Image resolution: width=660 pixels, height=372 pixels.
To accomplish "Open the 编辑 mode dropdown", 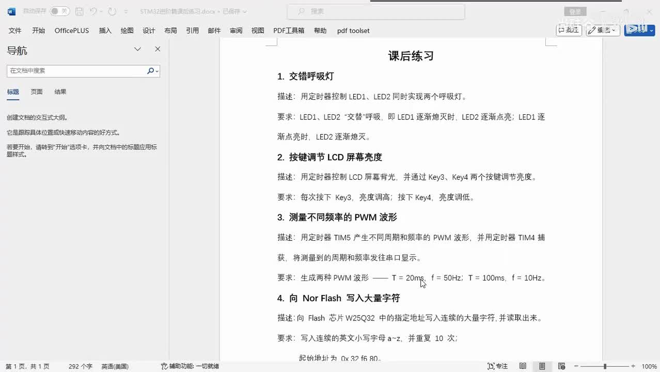I will click(x=603, y=30).
